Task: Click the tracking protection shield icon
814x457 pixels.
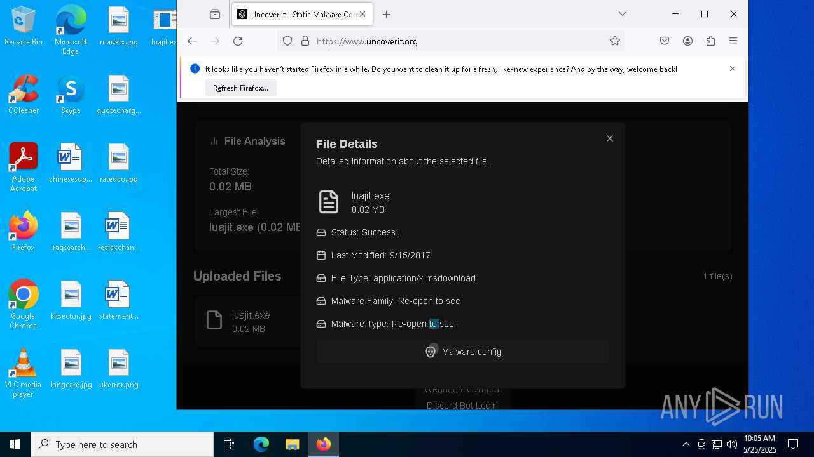Action: tap(287, 41)
